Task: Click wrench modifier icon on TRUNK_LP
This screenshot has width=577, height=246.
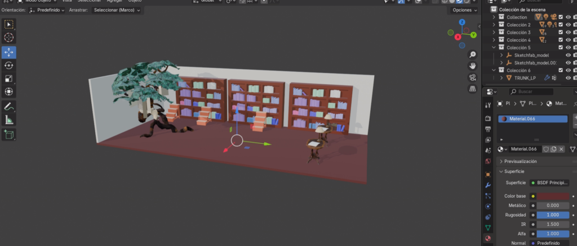Action: [547, 78]
